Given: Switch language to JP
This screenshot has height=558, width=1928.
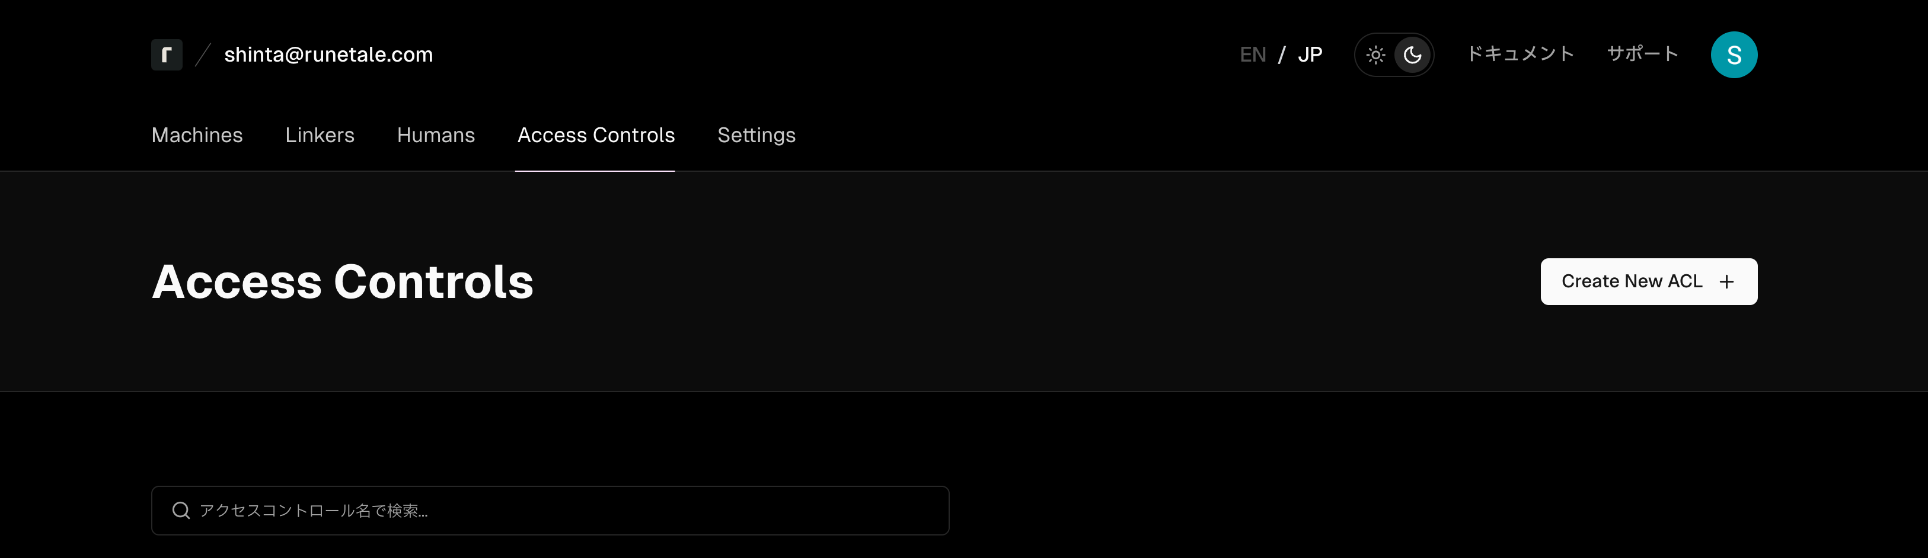Looking at the screenshot, I should [x=1310, y=54].
